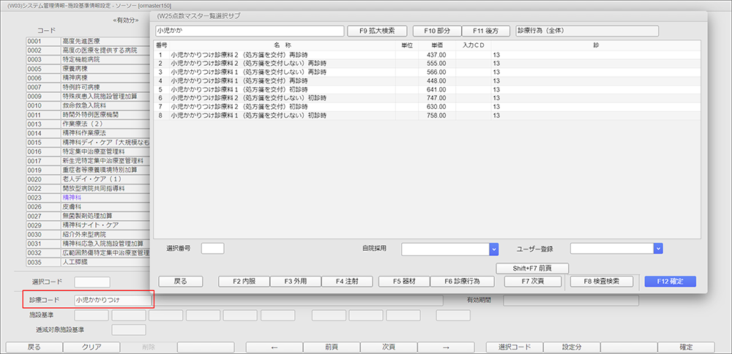This screenshot has height=354, width=732.
Task: Select row 8 with price 758.00
Action: 427,116
